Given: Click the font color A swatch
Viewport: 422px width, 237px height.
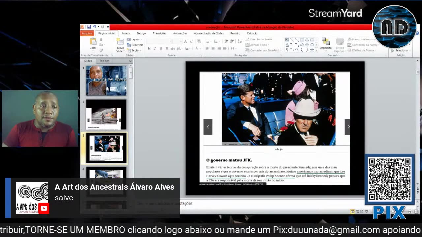Looking at the screenshot, I should point(197,49).
